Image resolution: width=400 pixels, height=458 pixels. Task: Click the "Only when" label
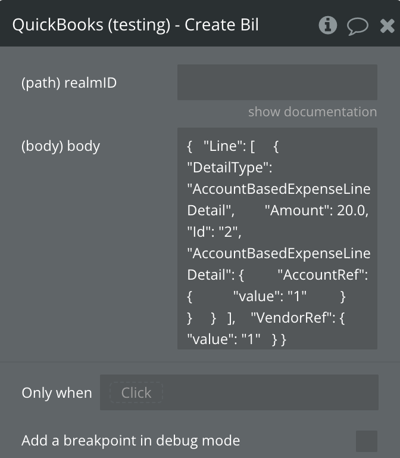[x=57, y=393]
